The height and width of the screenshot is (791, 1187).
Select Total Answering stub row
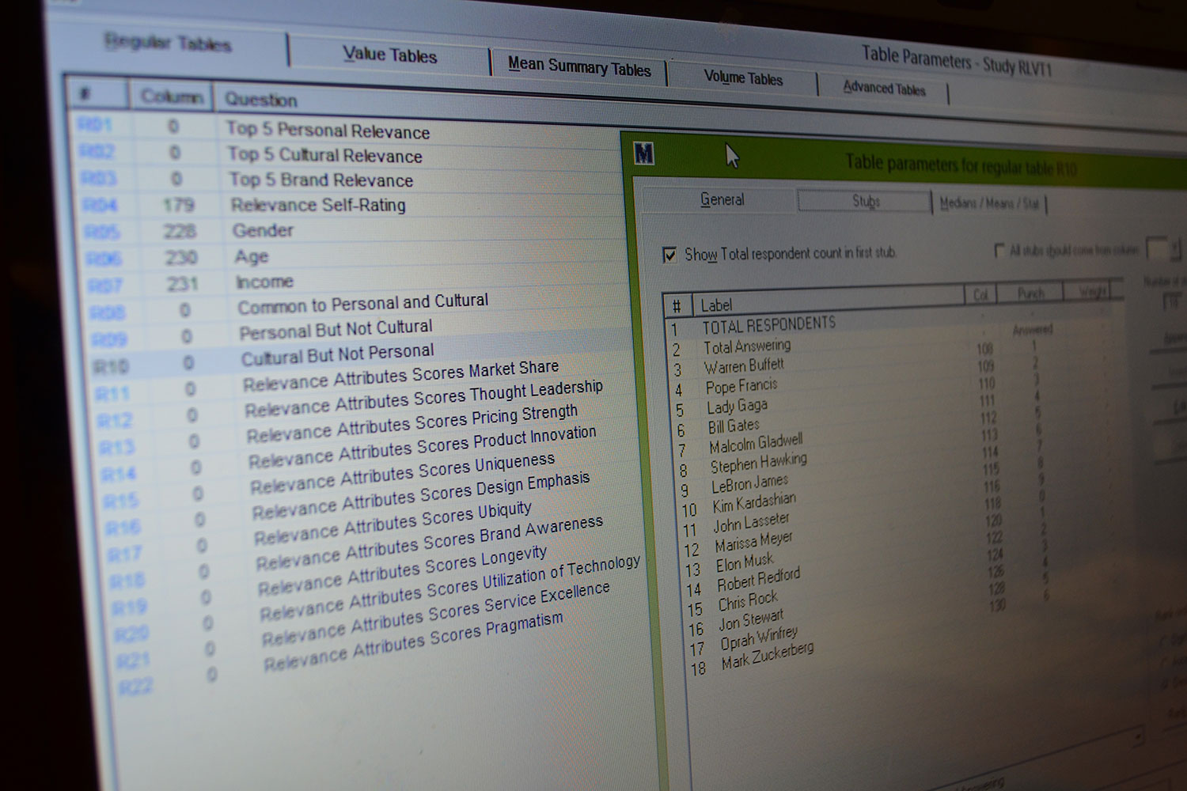click(x=747, y=346)
